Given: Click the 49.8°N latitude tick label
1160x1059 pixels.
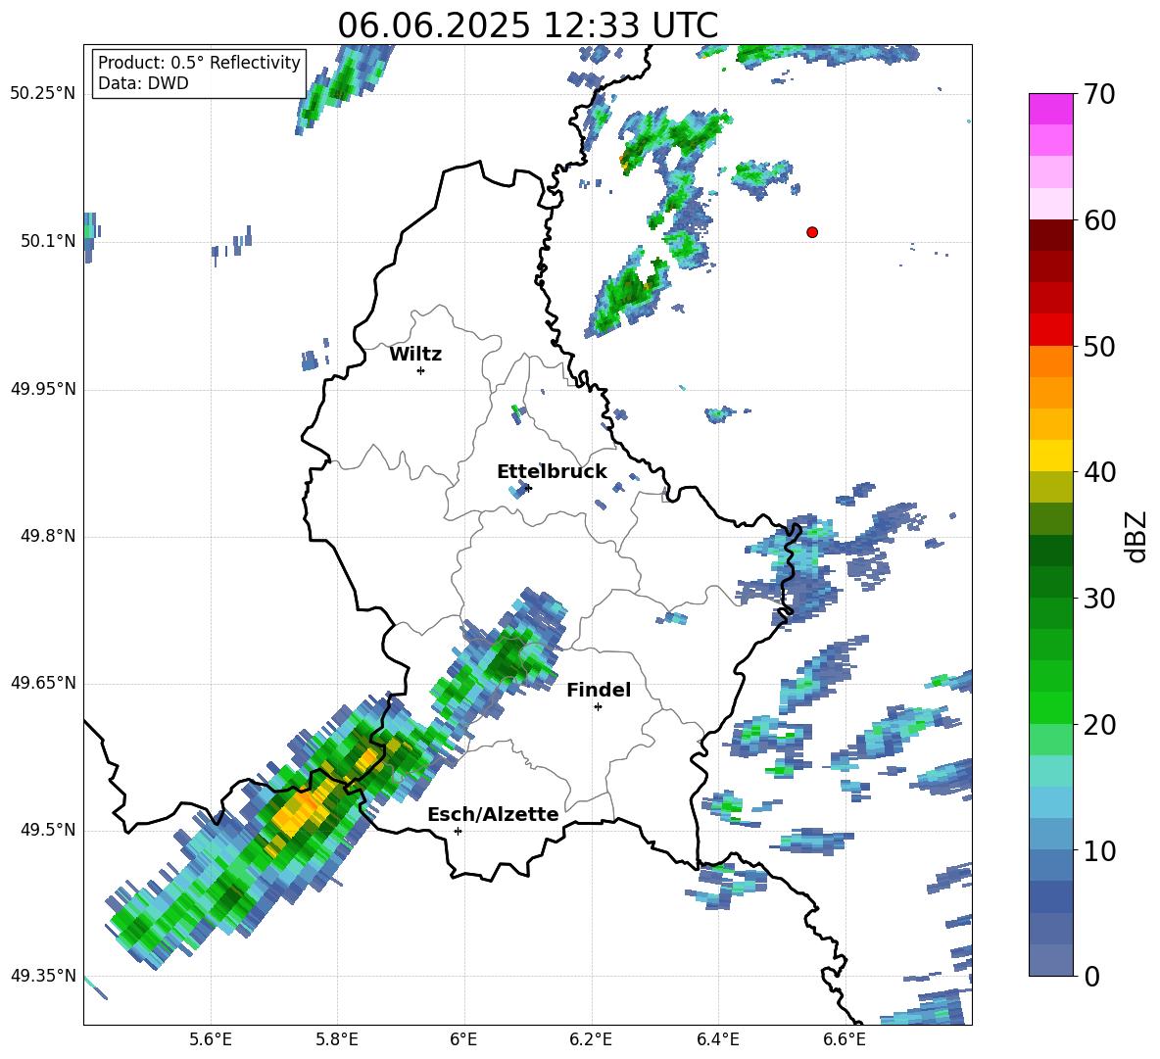Looking at the screenshot, I should coord(48,536).
